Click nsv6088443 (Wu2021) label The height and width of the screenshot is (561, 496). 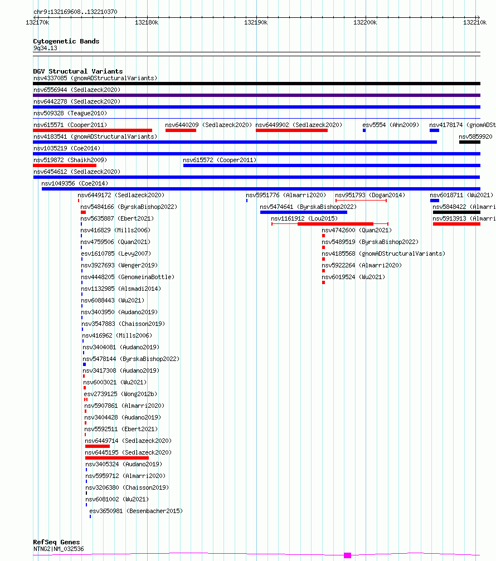pos(113,300)
